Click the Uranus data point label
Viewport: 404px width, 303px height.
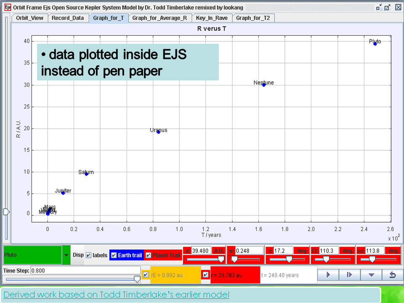pyautogui.click(x=159, y=130)
